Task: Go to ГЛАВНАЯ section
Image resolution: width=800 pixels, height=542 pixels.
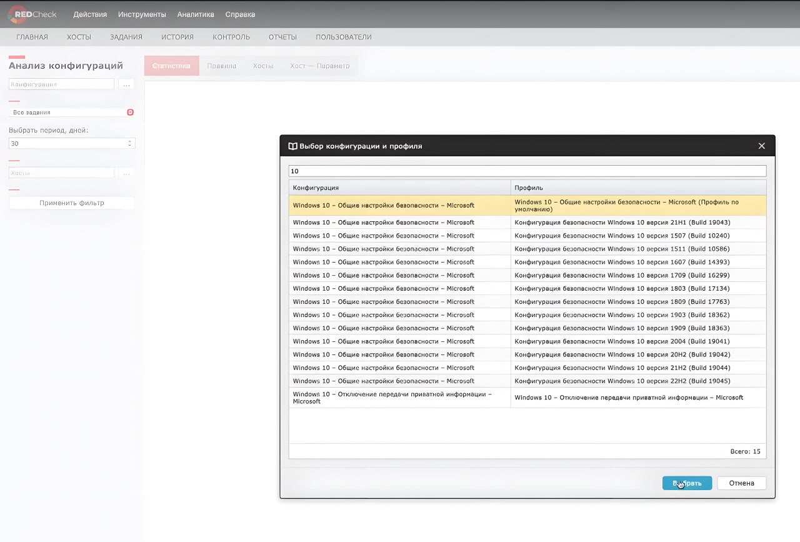Action: pyautogui.click(x=32, y=37)
